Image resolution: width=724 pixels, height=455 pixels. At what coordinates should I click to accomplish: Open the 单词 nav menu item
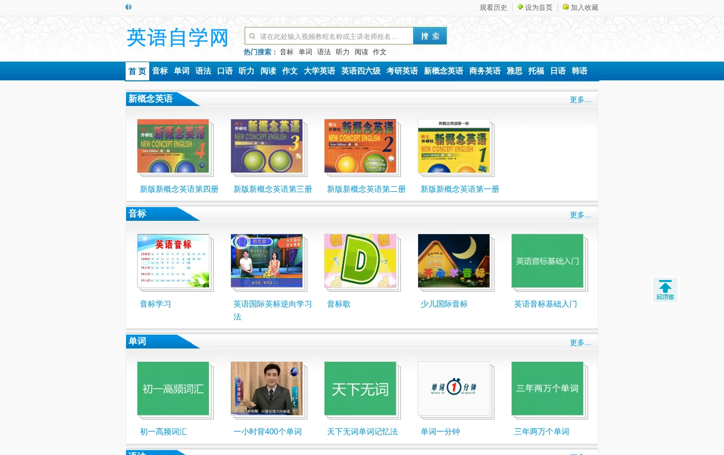tap(182, 71)
